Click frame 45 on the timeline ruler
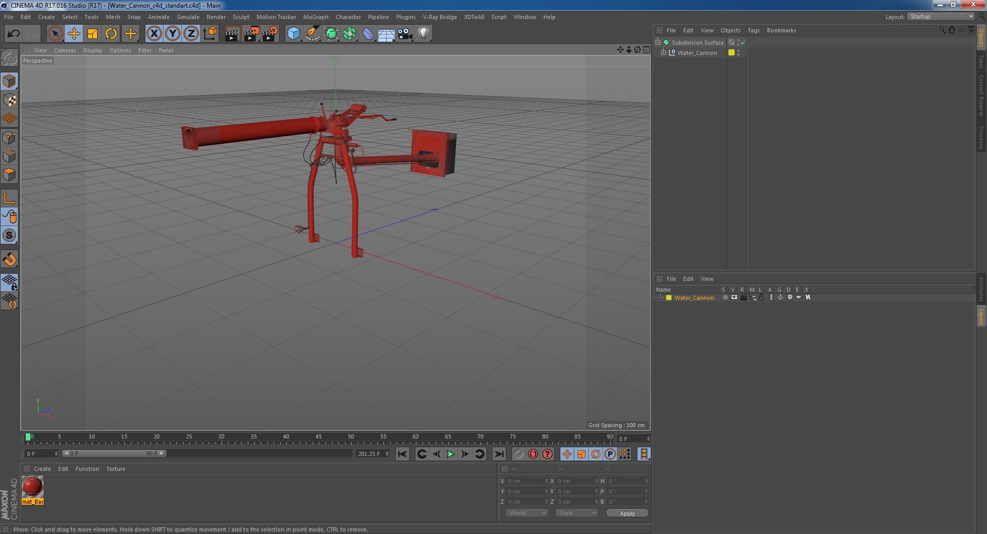 click(x=318, y=437)
